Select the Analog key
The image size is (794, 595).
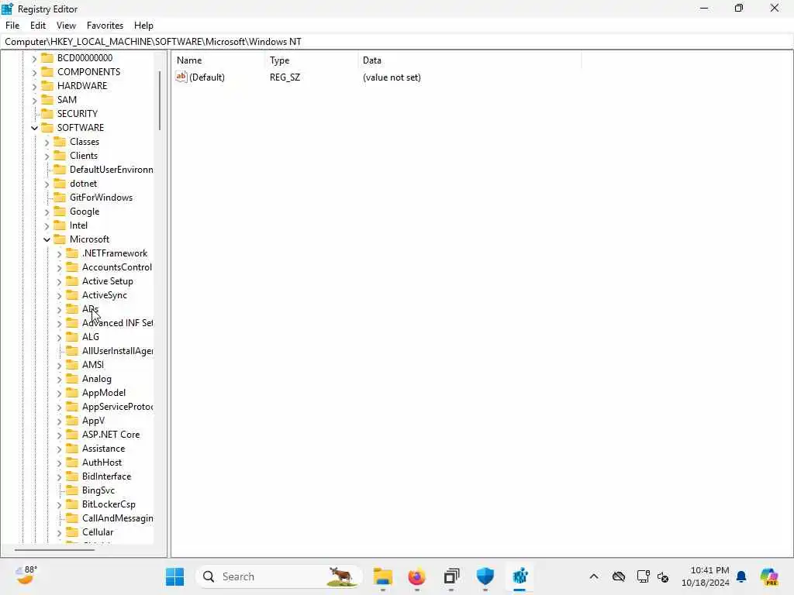pos(97,379)
